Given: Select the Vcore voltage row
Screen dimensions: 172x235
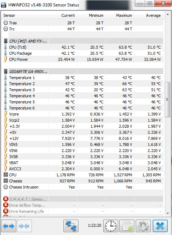Looking at the screenshot, I should (82, 114).
